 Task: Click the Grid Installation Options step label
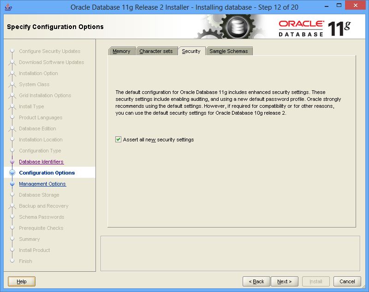click(45, 95)
